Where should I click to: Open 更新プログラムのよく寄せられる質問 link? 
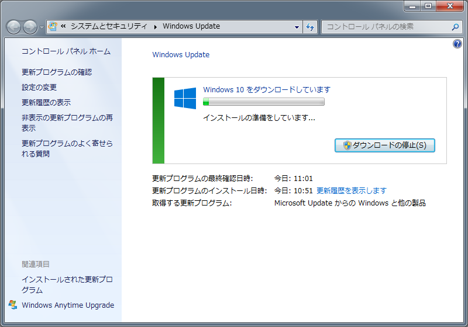67,148
